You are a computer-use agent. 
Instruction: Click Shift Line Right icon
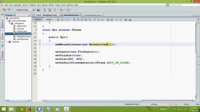(112, 20)
